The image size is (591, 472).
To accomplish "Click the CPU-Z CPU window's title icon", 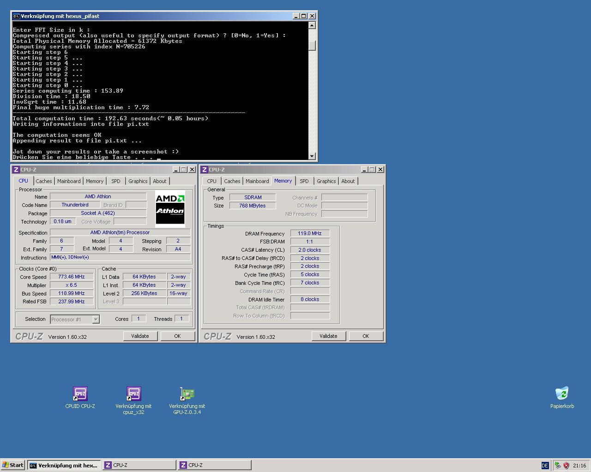I will click(x=16, y=170).
